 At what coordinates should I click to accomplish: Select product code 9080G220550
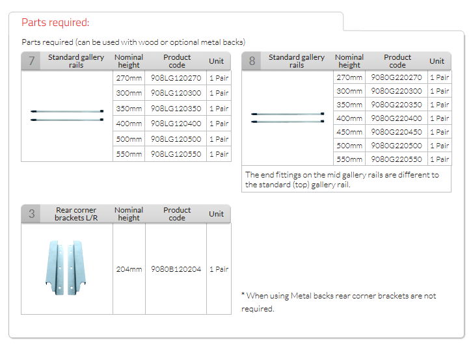[x=396, y=159]
